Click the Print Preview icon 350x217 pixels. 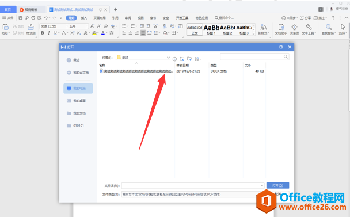point(40,18)
